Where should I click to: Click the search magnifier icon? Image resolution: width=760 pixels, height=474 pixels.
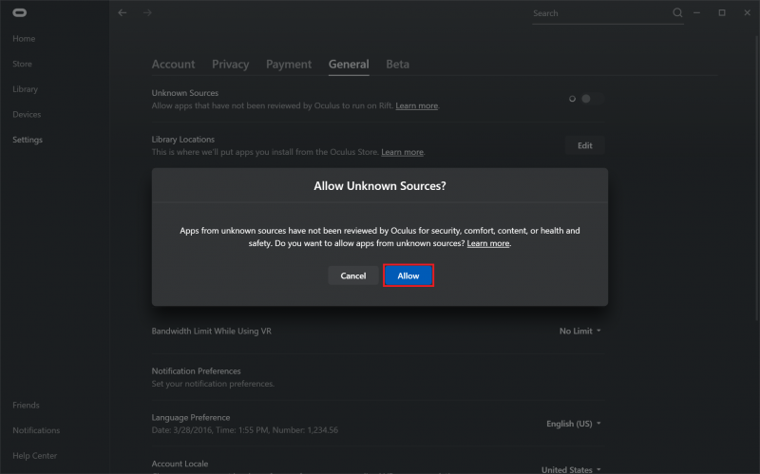[677, 12]
